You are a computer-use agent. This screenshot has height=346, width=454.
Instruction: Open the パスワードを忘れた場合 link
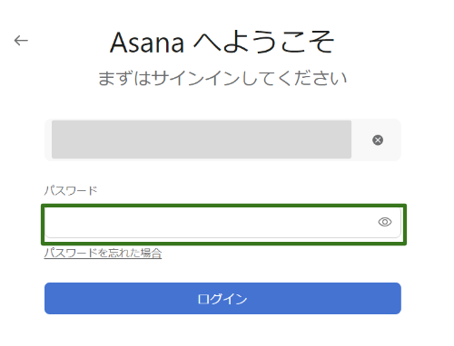(103, 253)
